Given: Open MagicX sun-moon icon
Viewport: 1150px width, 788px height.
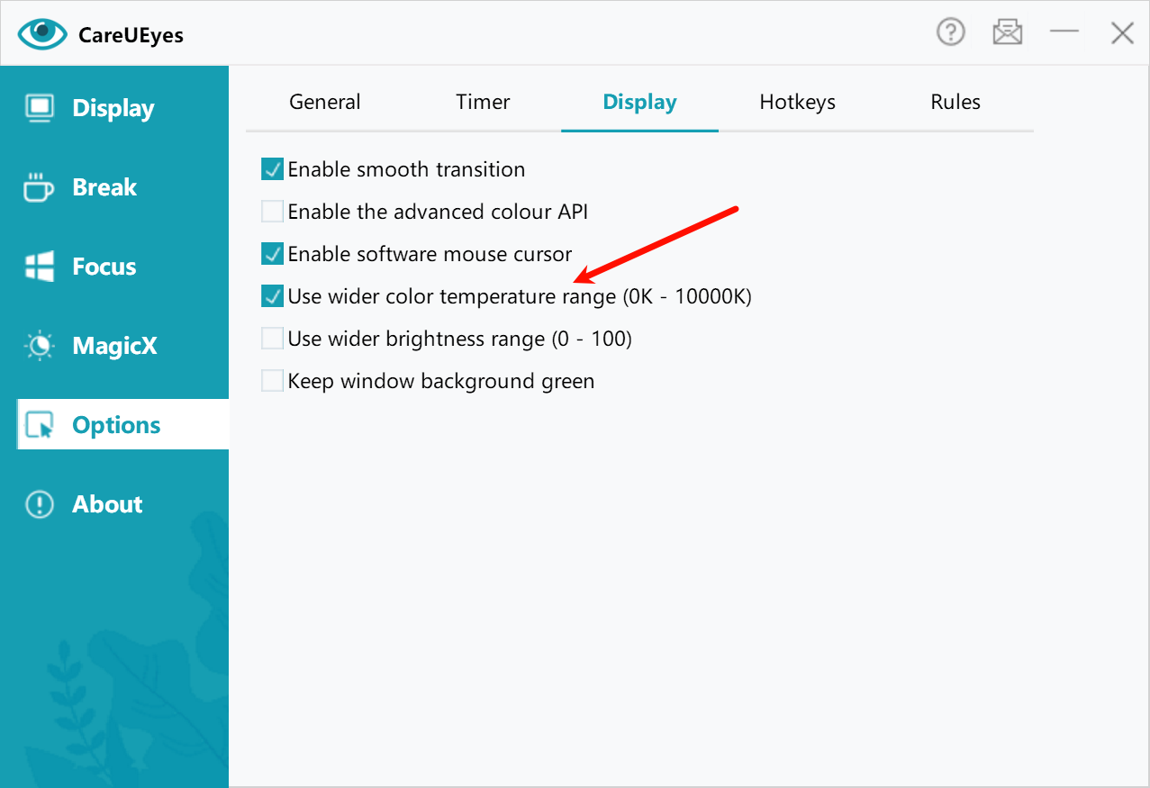Looking at the screenshot, I should [40, 346].
